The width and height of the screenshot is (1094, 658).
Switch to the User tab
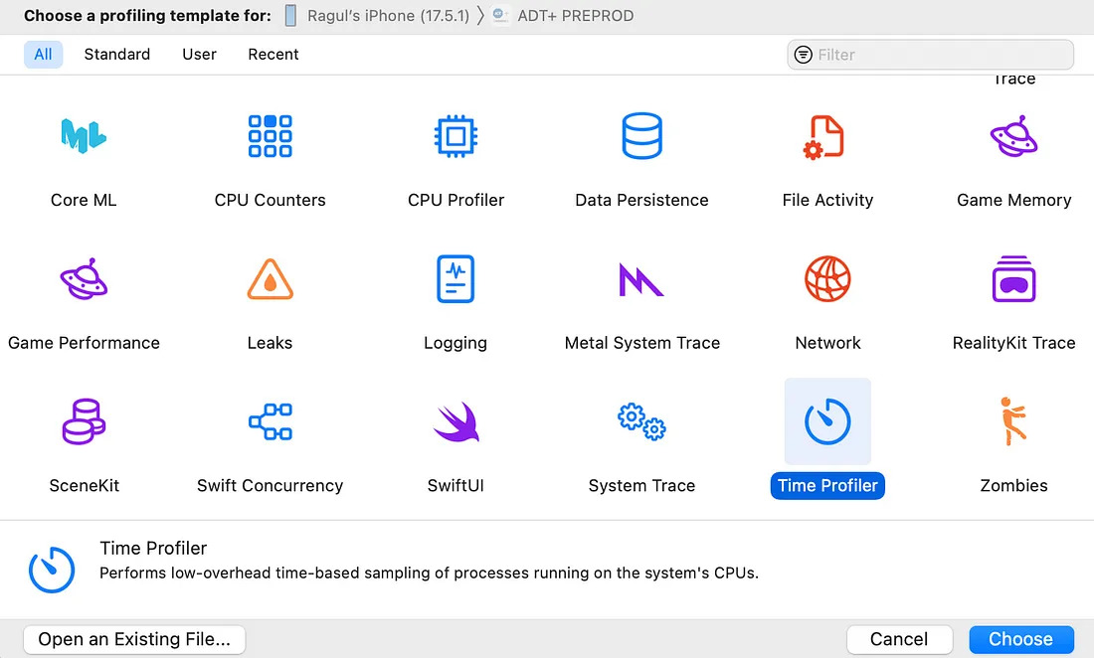pos(200,55)
